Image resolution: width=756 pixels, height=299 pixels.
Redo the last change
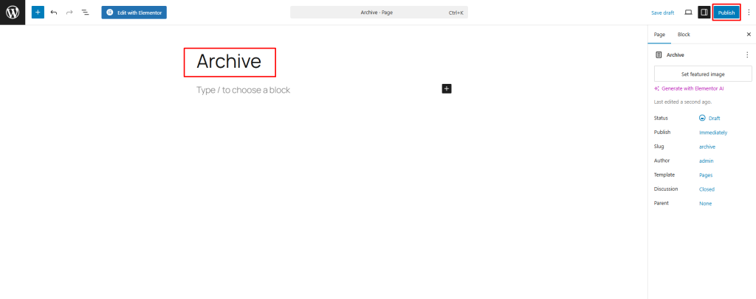click(69, 13)
